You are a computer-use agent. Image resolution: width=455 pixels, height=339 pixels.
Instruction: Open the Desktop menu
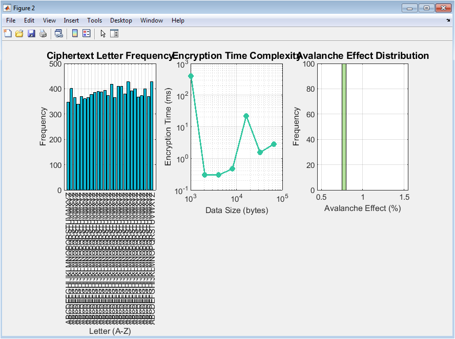coord(121,20)
